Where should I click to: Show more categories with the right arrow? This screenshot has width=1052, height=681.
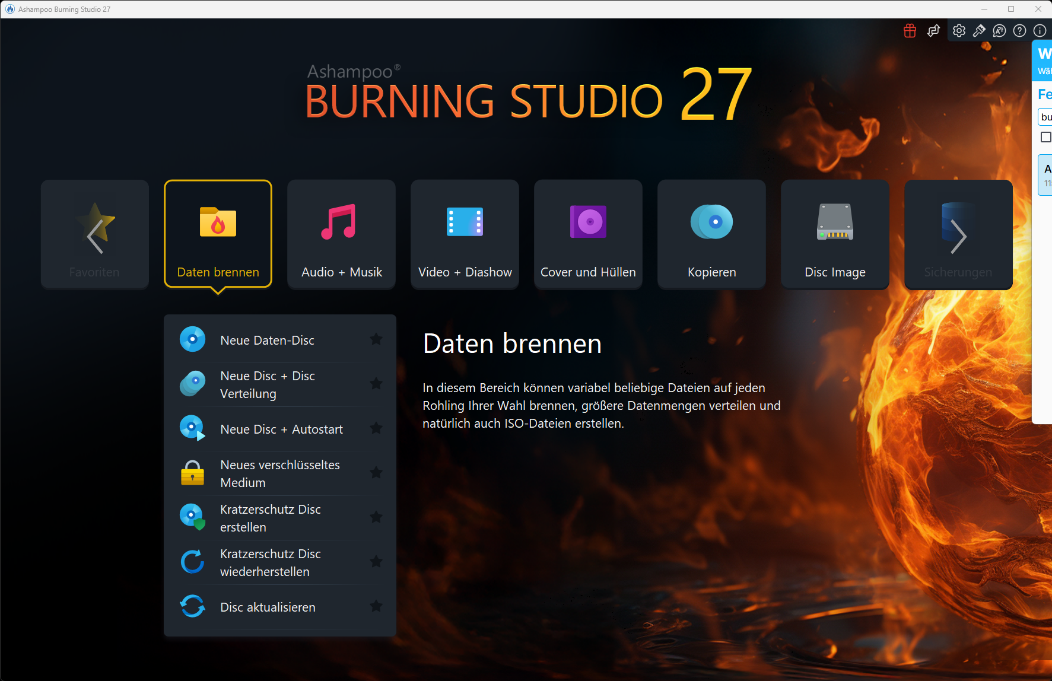[x=958, y=236]
